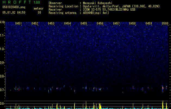Click the 1.1 frequency axis label
Screen dimensions: 171x109
(x=2, y=35)
